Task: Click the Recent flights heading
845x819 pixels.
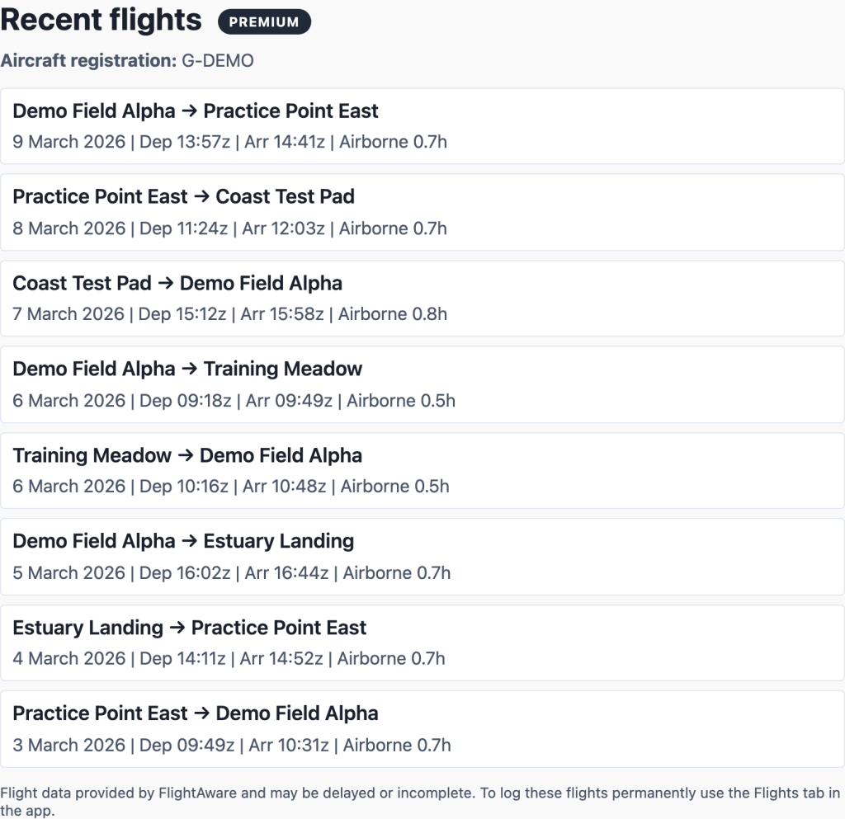Action: tap(101, 20)
